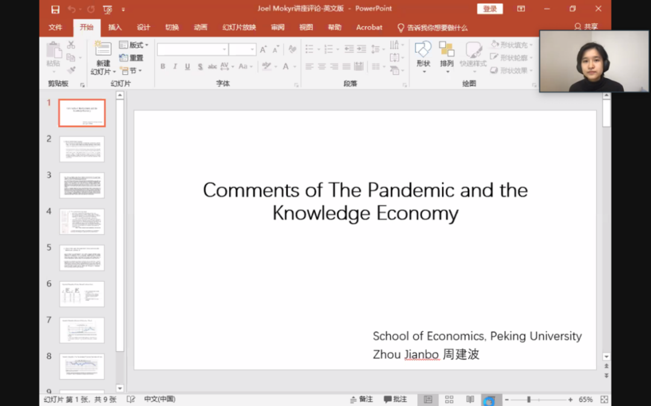The image size is (651, 406).
Task: Toggle the 备注 (Notes) pane
Action: (x=361, y=399)
